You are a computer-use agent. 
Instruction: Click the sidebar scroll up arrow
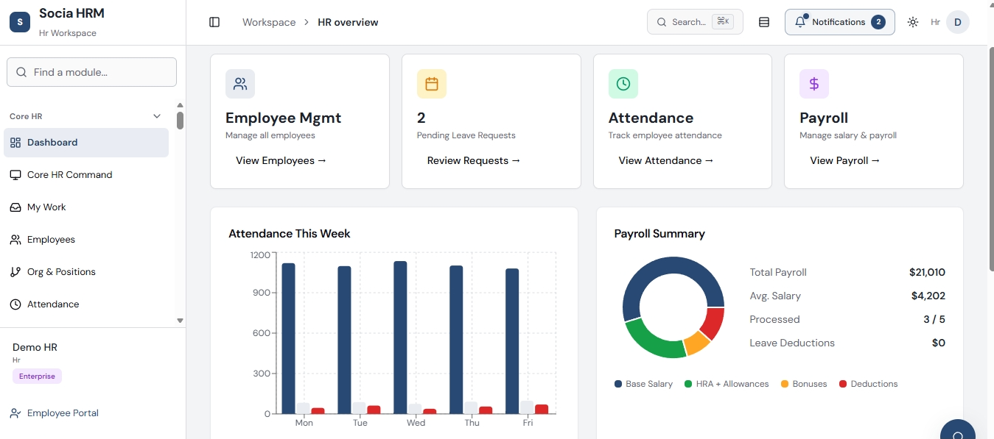click(x=180, y=105)
